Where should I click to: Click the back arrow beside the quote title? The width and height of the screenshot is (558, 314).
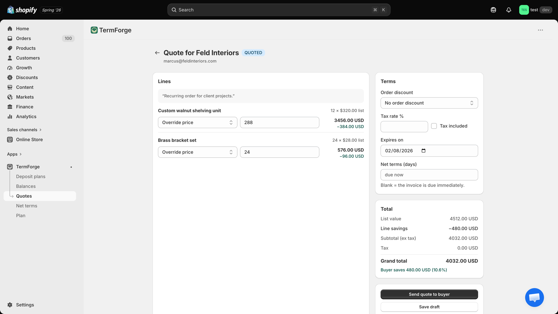click(157, 53)
